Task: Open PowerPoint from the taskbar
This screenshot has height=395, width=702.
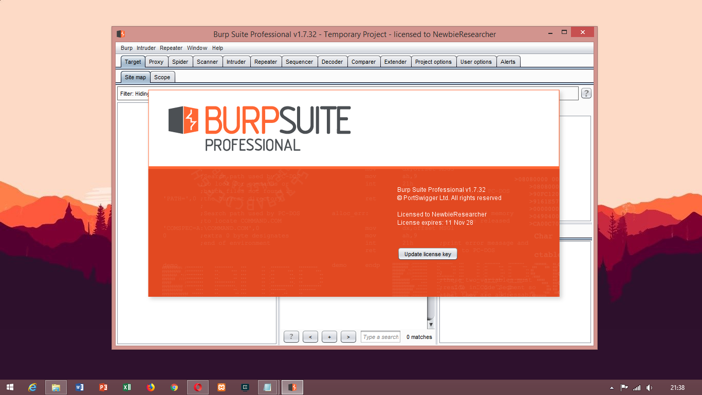Action: (103, 387)
